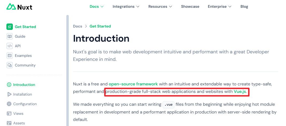Click the Docs breadcrumb
This screenshot has height=126, width=286.
78,26
